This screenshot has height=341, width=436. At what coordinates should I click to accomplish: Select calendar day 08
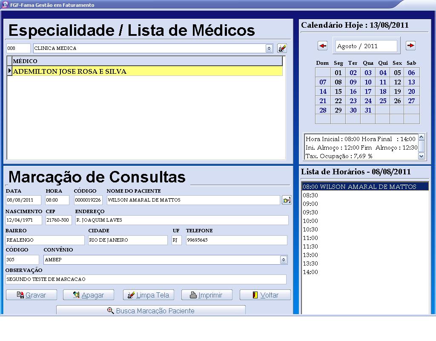tap(338, 82)
